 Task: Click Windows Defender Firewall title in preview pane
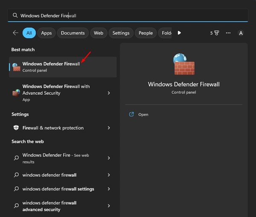point(183,84)
